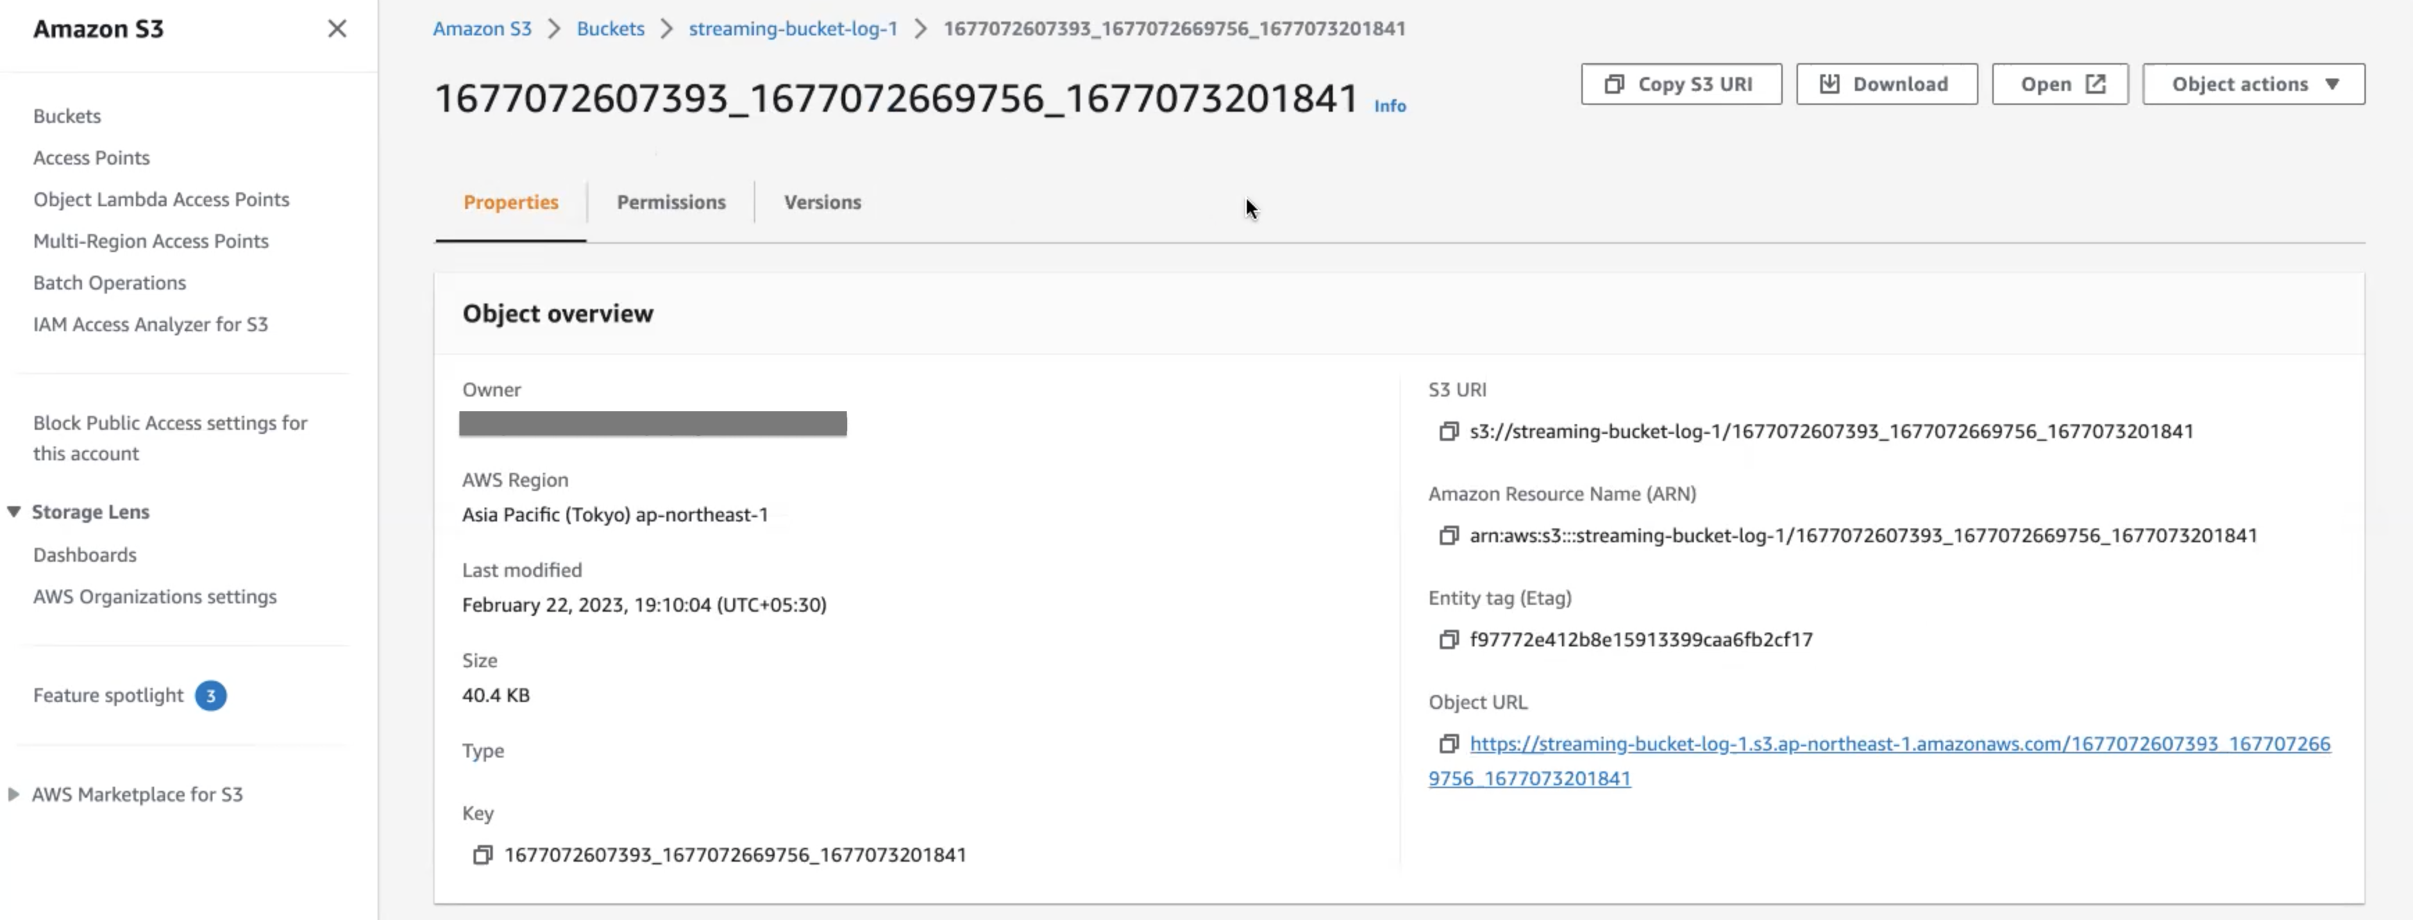Image resolution: width=2413 pixels, height=920 pixels.
Task: Open Feature spotlight badge item
Action: 109,695
